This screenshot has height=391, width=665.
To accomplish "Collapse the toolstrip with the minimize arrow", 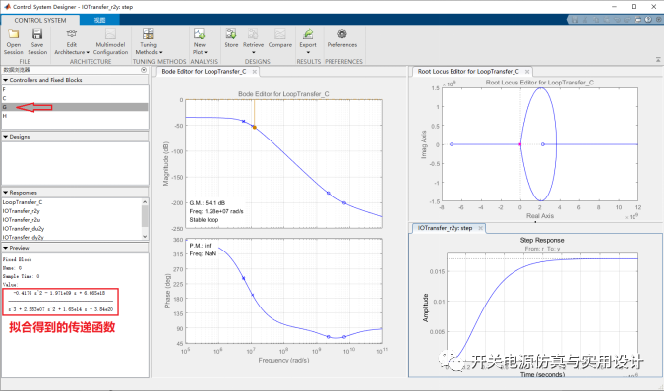I will click(x=658, y=60).
